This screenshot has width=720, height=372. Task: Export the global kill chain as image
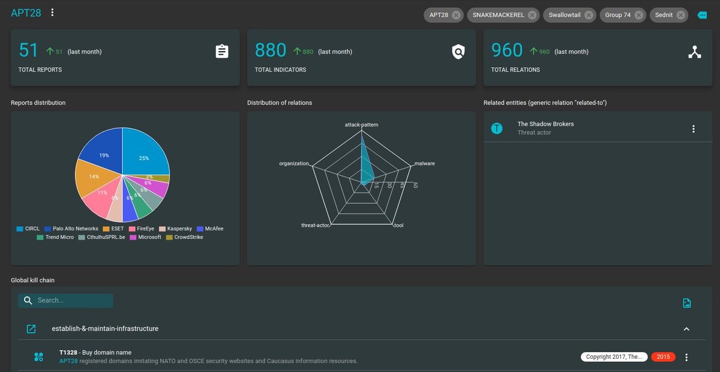(x=687, y=303)
